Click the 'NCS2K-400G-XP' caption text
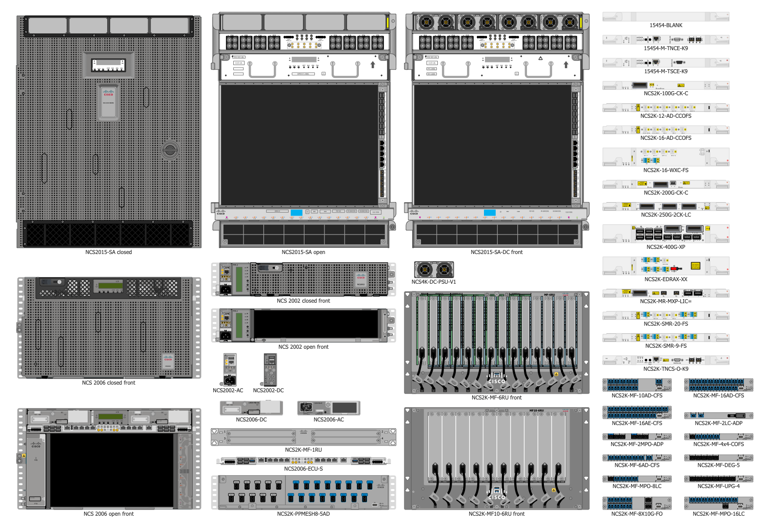The height and width of the screenshot is (528, 769). pos(666,247)
